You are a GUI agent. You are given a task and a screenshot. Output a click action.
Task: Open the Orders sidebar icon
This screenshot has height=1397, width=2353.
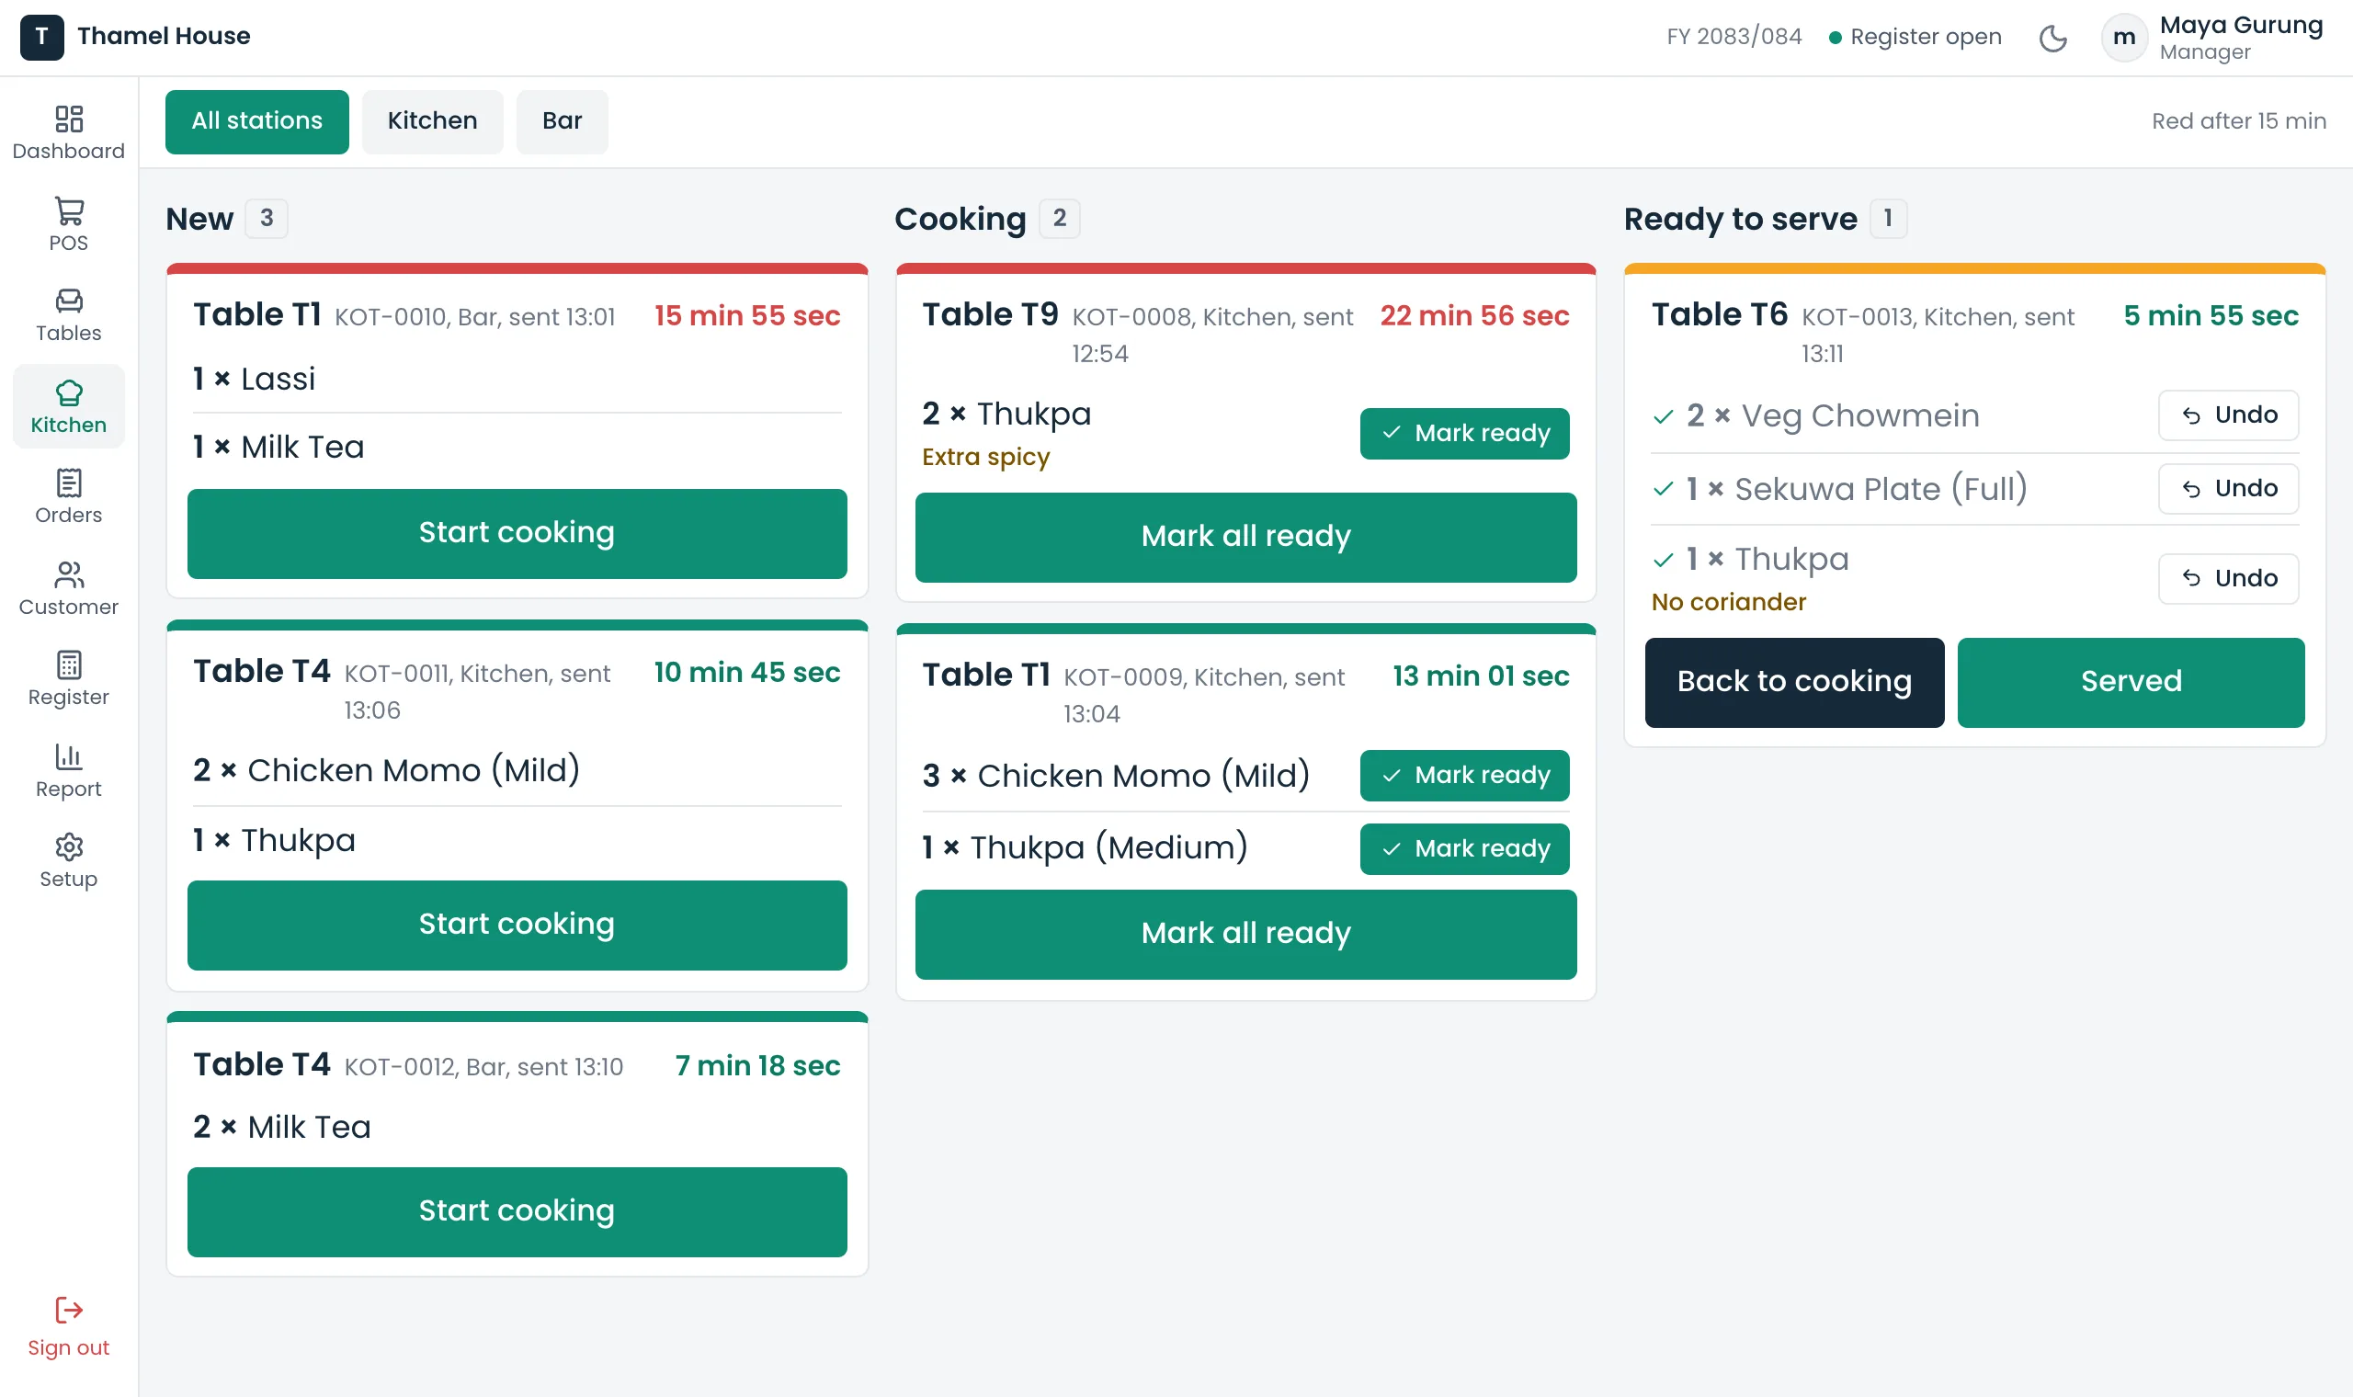click(69, 483)
